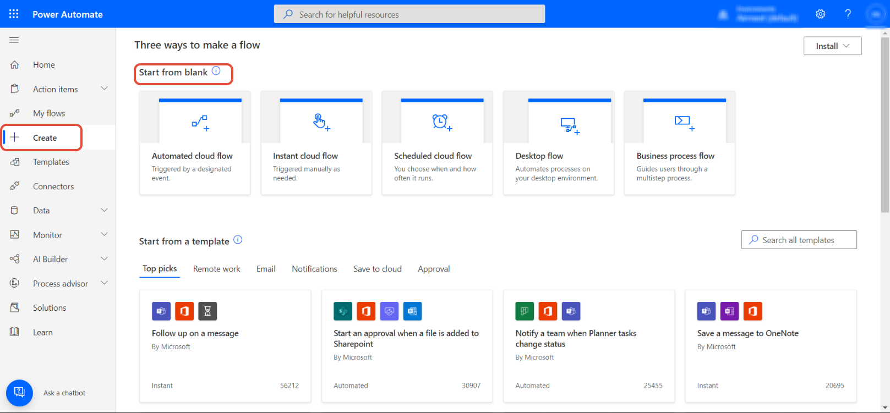This screenshot has width=890, height=413.
Task: Open the app launcher waffle icon
Action: (x=14, y=14)
